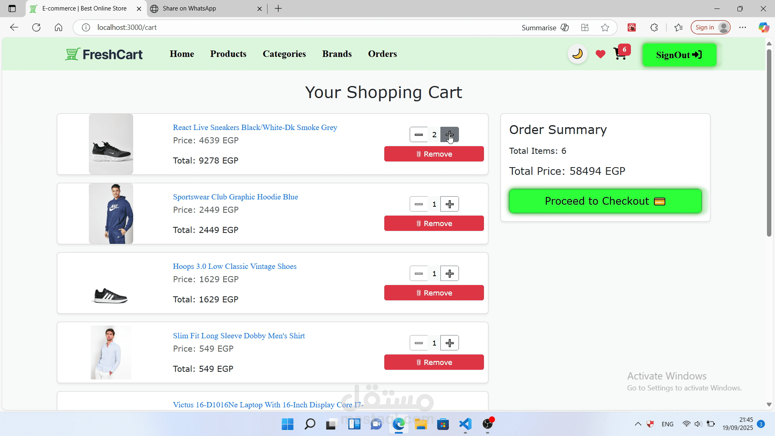Click Summarise in address bar
775x436 pixels.
545,27
